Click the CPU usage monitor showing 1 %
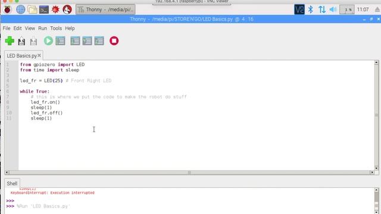The image size is (381, 214). [x=346, y=10]
